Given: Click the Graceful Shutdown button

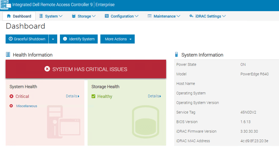Looking at the screenshot, I should [x=27, y=39].
